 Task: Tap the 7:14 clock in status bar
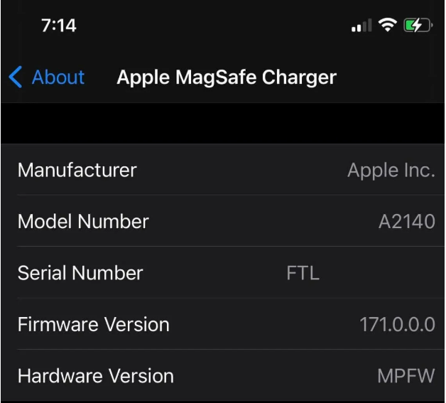(59, 26)
